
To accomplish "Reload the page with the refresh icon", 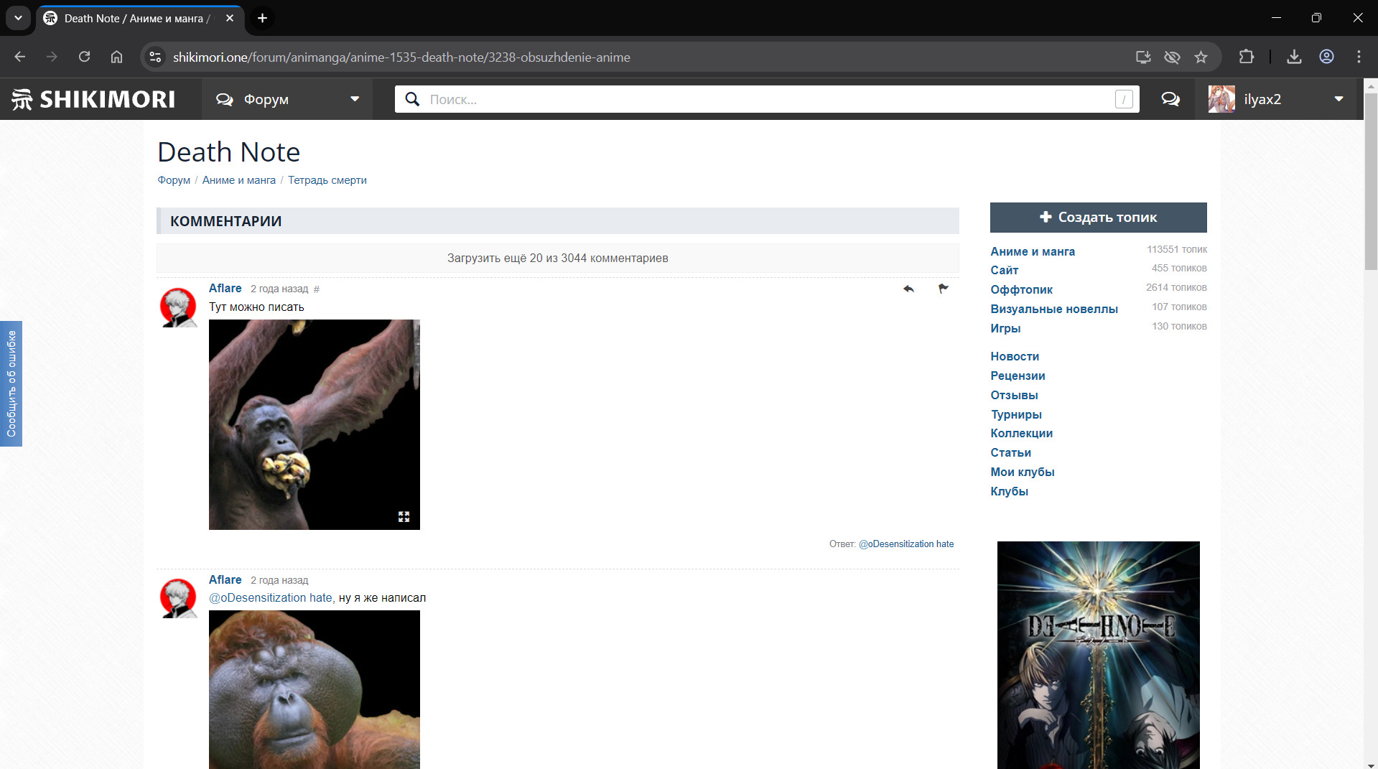I will (84, 57).
